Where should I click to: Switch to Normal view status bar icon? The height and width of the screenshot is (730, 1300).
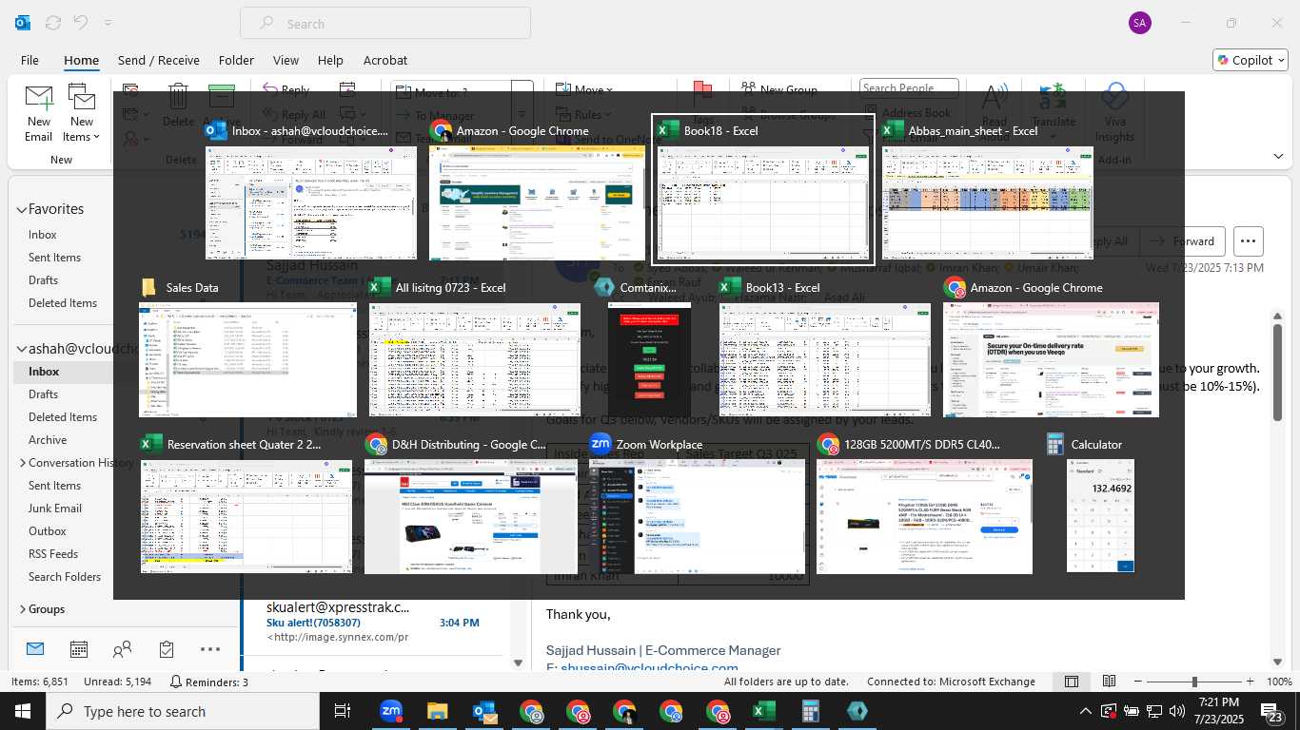tap(1072, 682)
